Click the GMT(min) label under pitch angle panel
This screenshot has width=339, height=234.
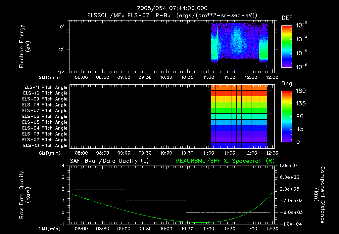click(50, 153)
